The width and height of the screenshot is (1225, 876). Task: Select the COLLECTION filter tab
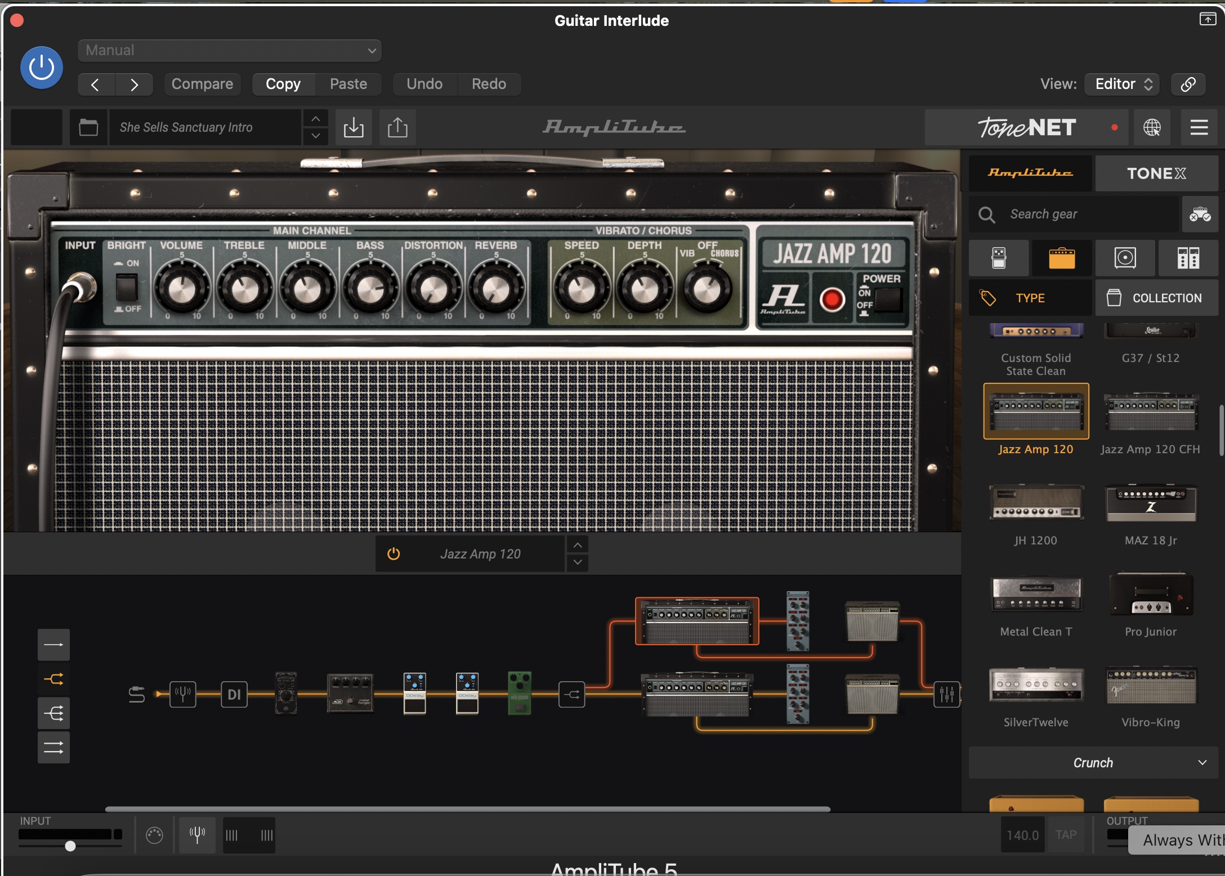pos(1156,298)
